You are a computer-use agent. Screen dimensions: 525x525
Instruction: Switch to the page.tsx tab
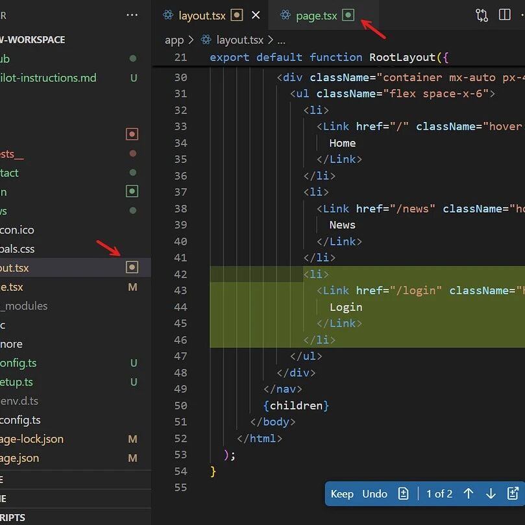coord(317,16)
